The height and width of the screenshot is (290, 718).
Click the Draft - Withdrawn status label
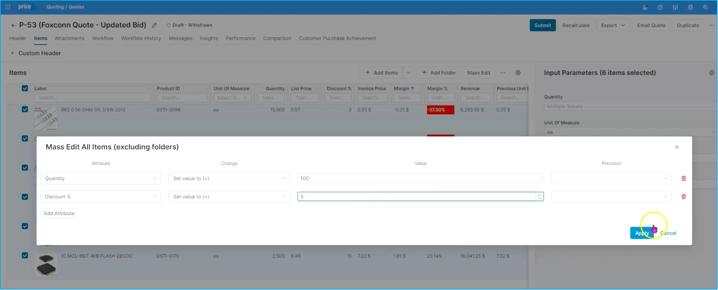192,25
